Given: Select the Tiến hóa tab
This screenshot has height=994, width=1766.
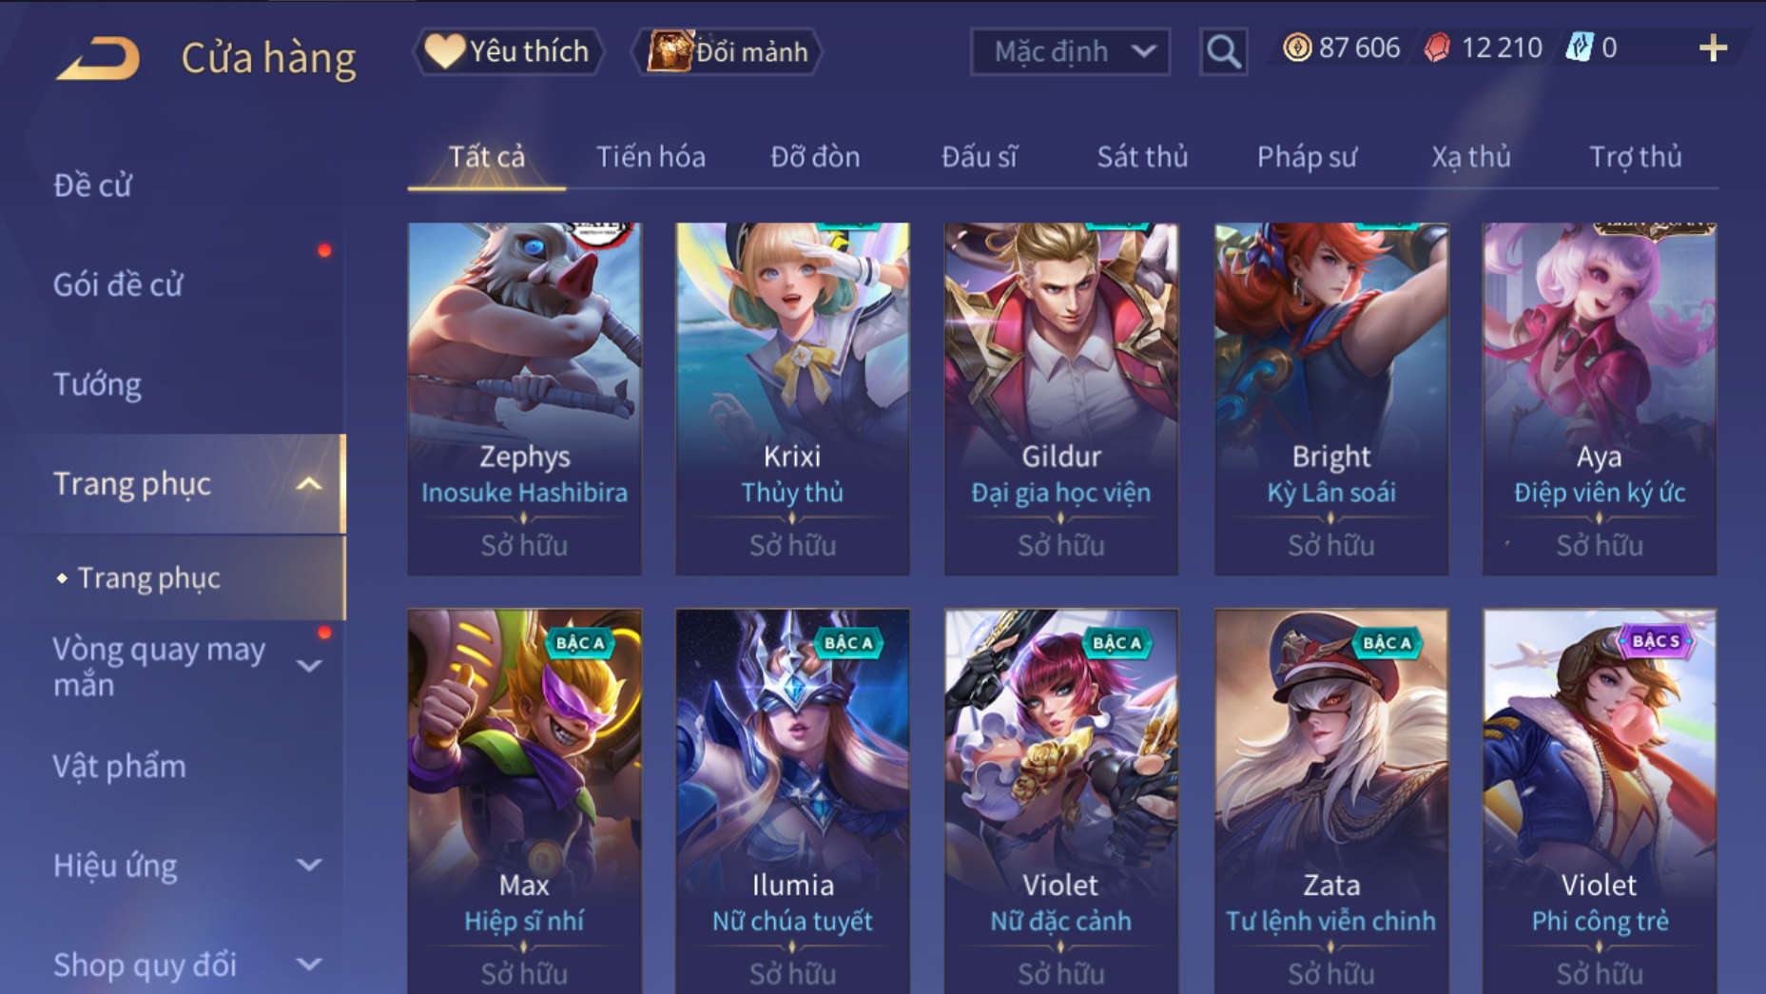Looking at the screenshot, I should tap(650, 157).
